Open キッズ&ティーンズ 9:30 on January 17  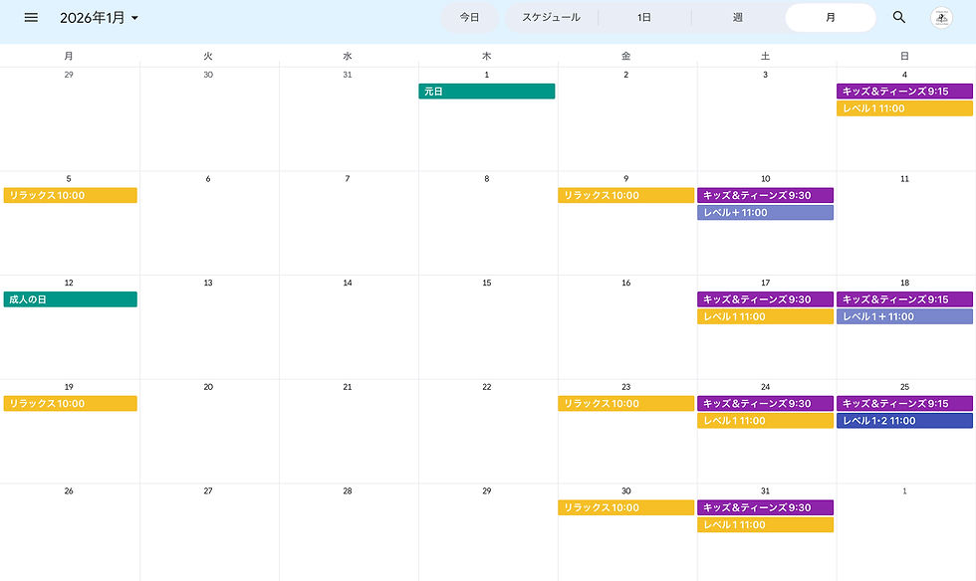point(765,299)
